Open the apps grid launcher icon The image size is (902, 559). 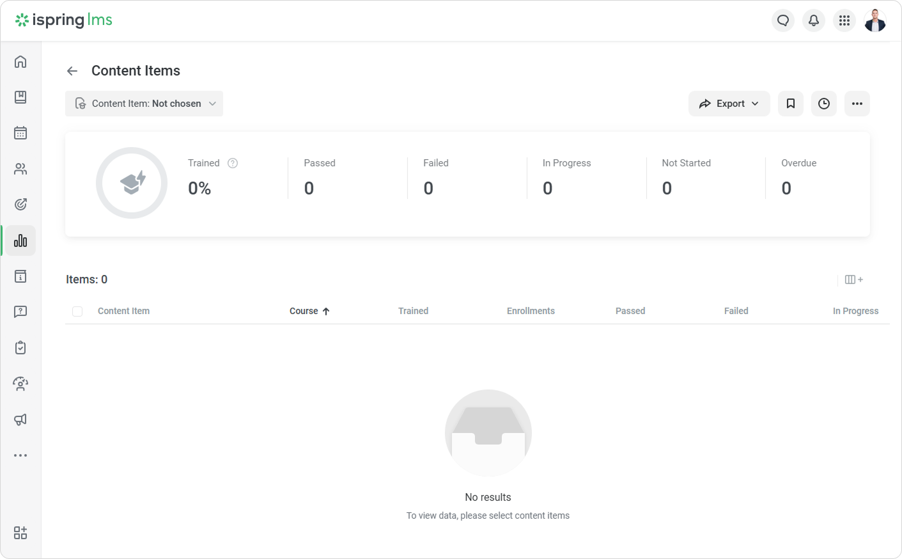844,20
